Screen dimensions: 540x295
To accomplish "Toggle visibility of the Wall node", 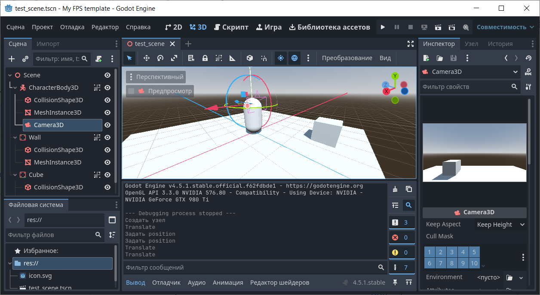I will (x=107, y=137).
